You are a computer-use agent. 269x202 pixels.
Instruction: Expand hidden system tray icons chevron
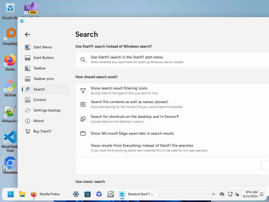click(x=214, y=194)
